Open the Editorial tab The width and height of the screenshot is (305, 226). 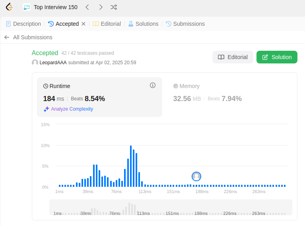point(107,24)
